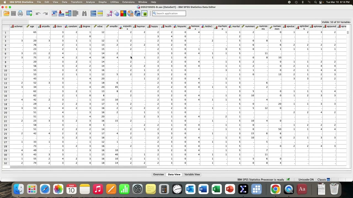The height and width of the screenshot is (198, 353).
Task: Launch SPSS from the Dock
Action: point(243,189)
